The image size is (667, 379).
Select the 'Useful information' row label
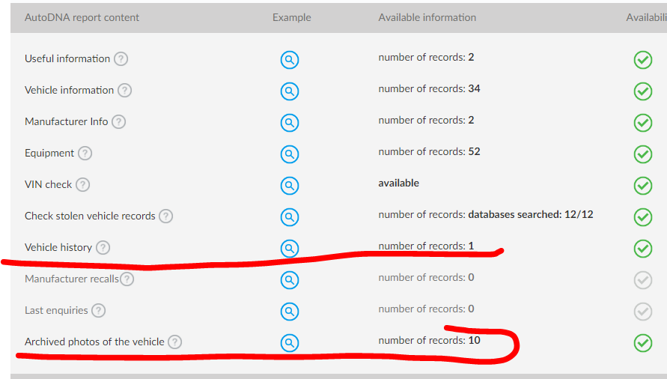tap(67, 58)
